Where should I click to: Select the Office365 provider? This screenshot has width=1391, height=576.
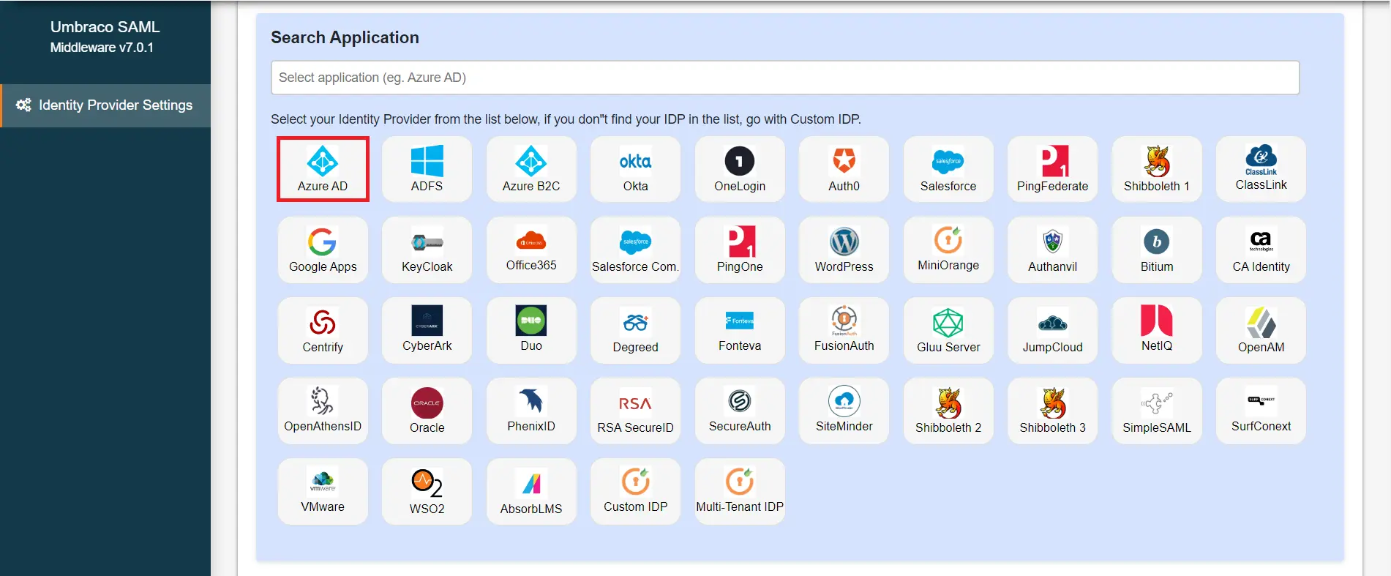click(531, 250)
